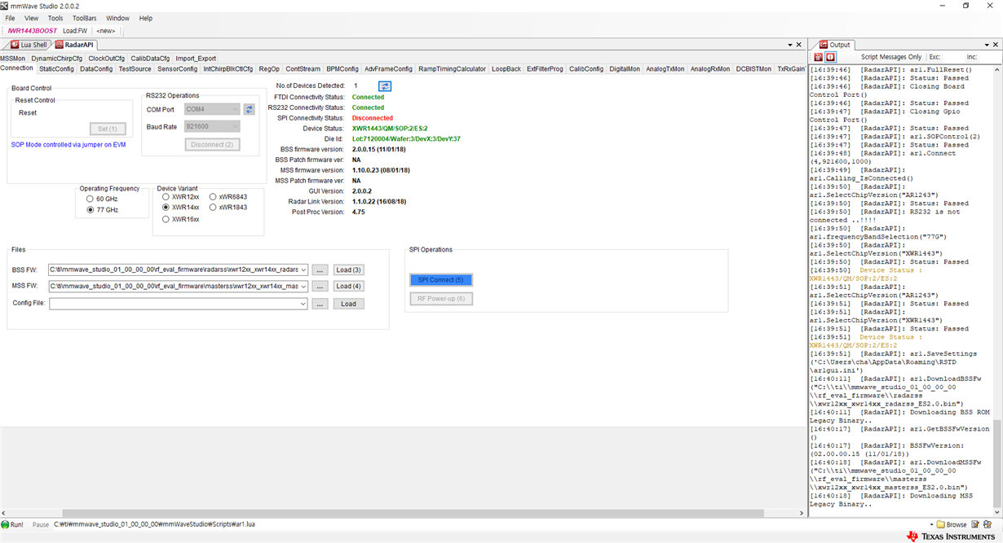Click the RF Power-up (6) button
Screen dimensions: 1003x543
point(440,299)
